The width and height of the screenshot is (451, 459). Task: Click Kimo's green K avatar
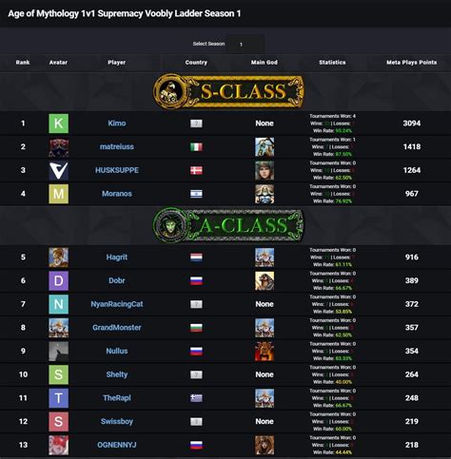click(x=59, y=124)
